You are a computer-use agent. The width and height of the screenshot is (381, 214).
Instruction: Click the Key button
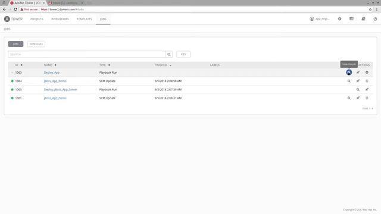click(183, 54)
